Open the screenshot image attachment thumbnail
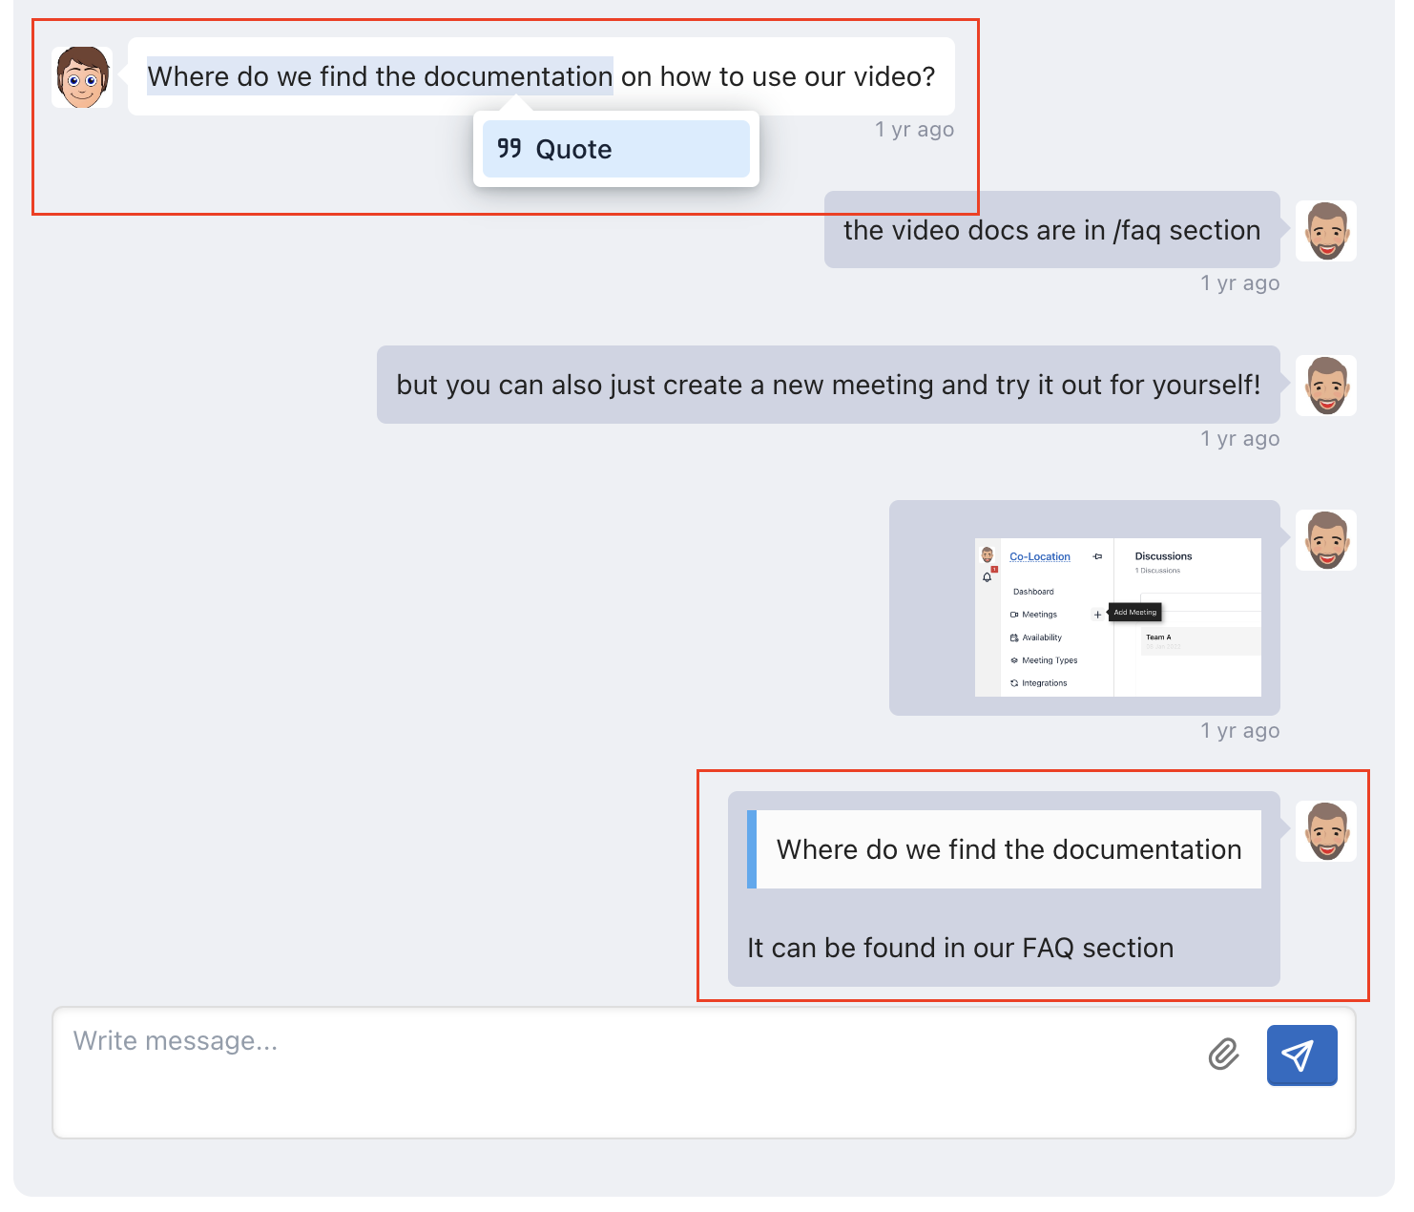1414x1212 pixels. pos(1117,616)
